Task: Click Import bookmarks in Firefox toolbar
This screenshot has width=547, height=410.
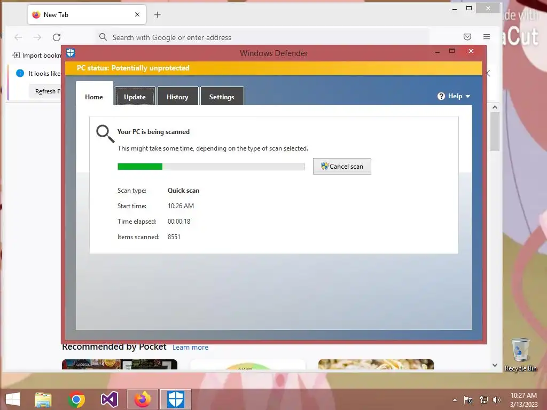Action: pos(37,56)
